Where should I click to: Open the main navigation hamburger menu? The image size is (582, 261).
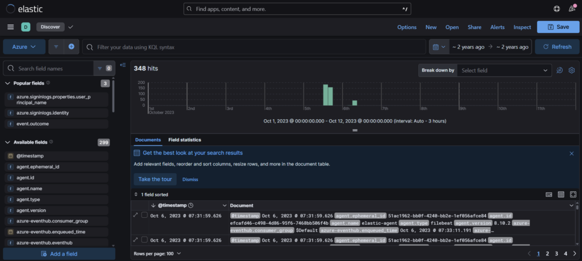(x=10, y=27)
